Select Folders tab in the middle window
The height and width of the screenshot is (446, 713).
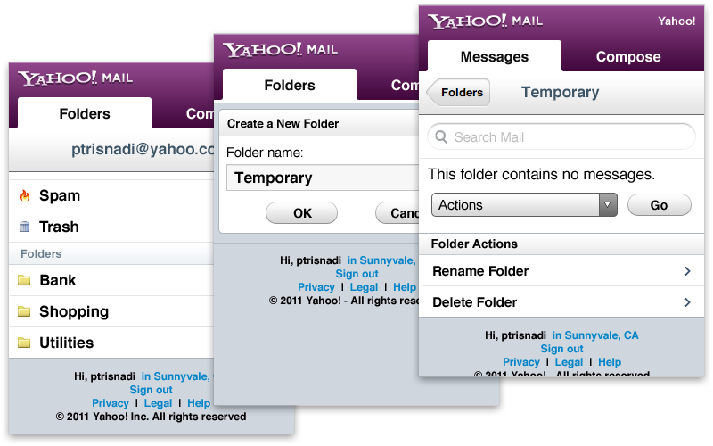pyautogui.click(x=290, y=85)
